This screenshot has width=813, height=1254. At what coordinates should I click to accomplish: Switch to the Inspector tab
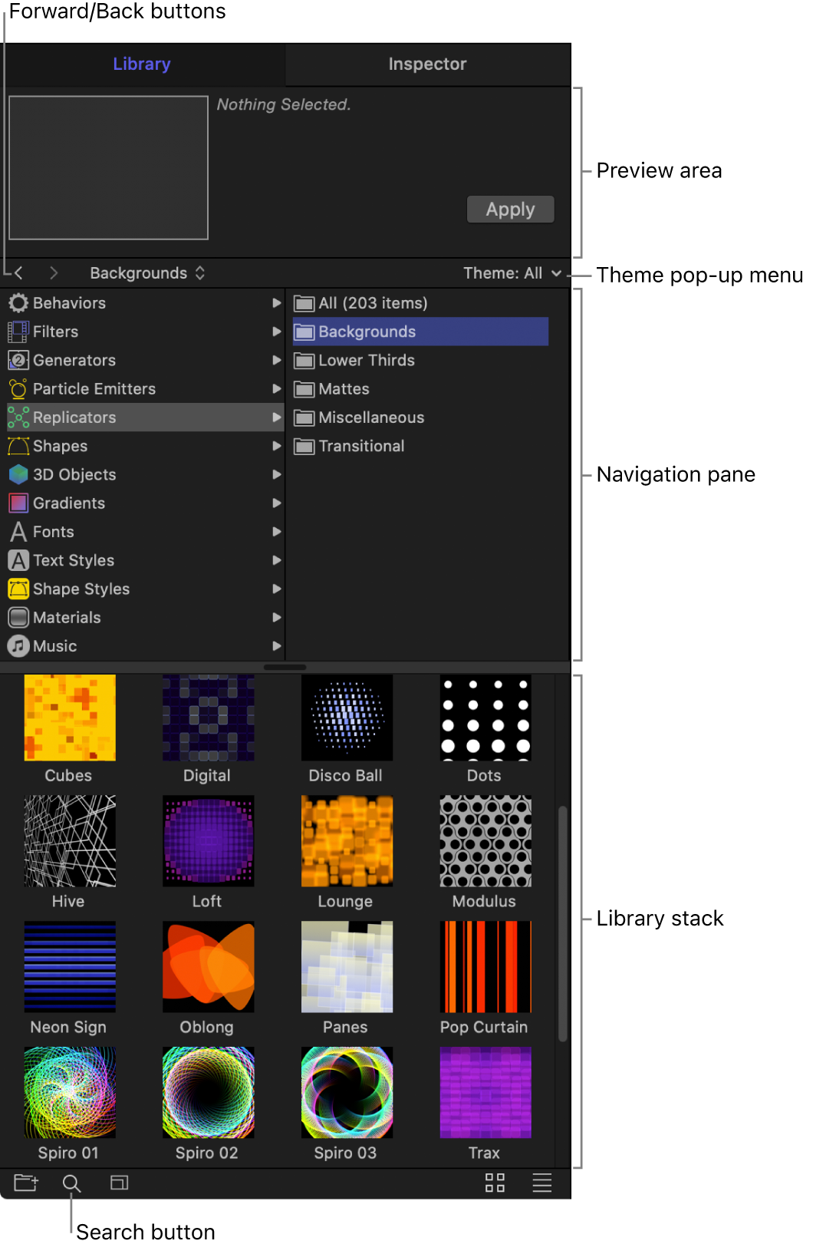pyautogui.click(x=427, y=64)
